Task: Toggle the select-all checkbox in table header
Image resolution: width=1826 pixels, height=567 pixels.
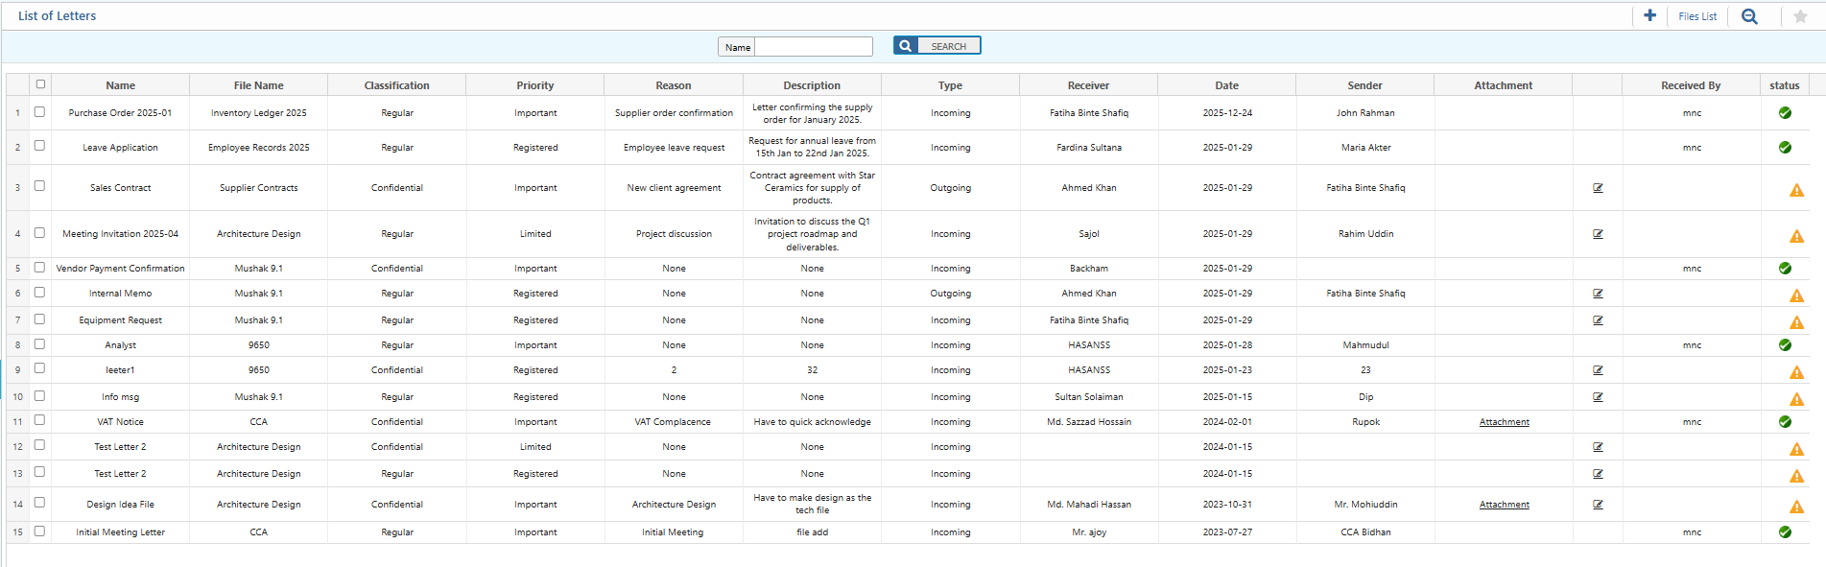Action: click(40, 84)
